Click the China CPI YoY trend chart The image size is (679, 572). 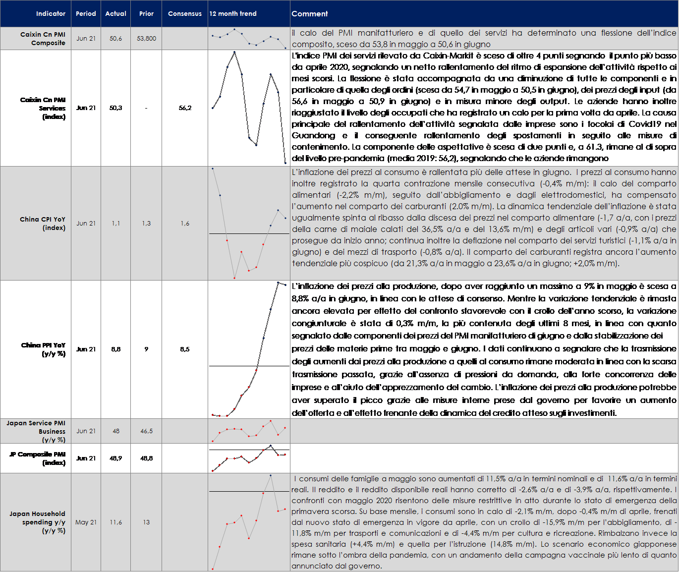pos(249,223)
